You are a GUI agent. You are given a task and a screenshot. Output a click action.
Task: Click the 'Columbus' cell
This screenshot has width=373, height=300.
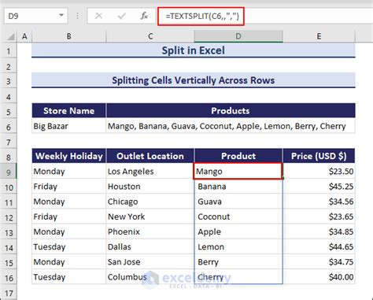pyautogui.click(x=150, y=277)
